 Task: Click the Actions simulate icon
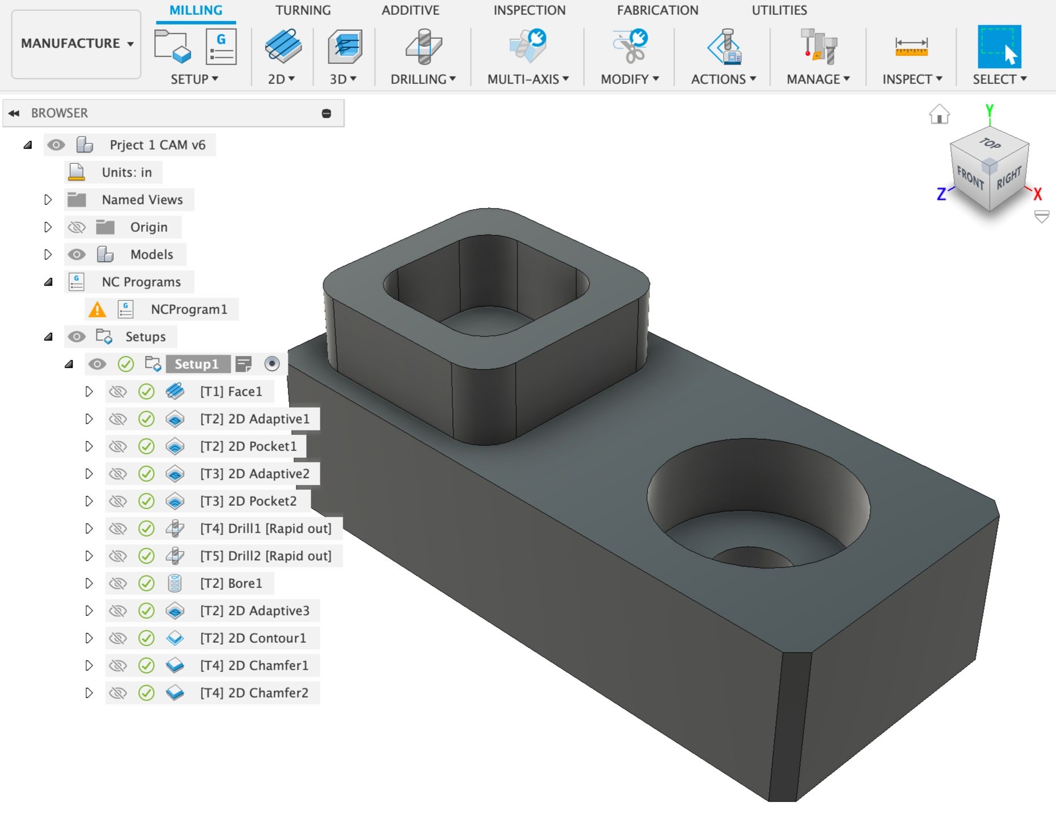(x=724, y=46)
